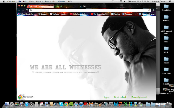
Task: Select the A KiD Named CuDi desktop folder
Action: point(166,30)
